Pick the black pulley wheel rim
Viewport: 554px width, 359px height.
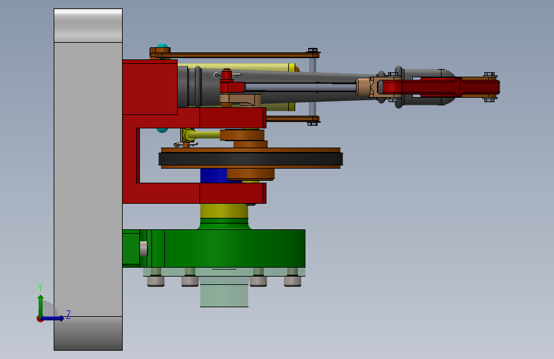(x=250, y=159)
